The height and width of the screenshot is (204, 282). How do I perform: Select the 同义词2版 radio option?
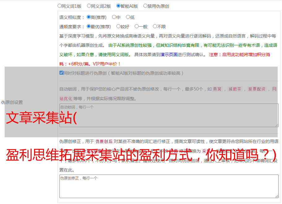(x=89, y=6)
